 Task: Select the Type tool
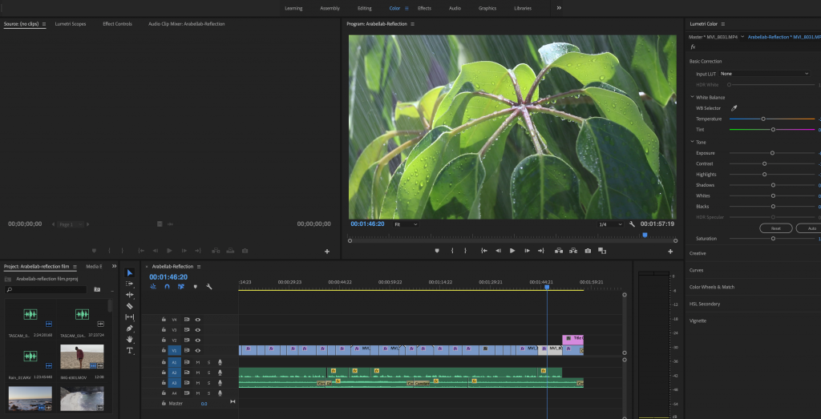[129, 350]
